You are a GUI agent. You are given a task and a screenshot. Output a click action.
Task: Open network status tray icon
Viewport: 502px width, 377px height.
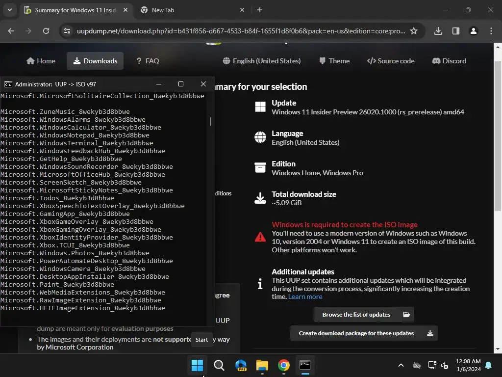point(432,365)
